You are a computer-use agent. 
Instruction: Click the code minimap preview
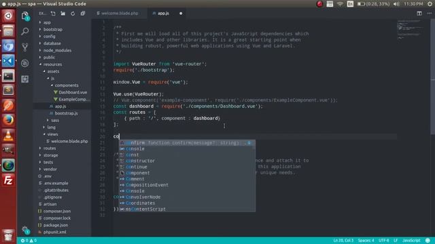point(411,29)
